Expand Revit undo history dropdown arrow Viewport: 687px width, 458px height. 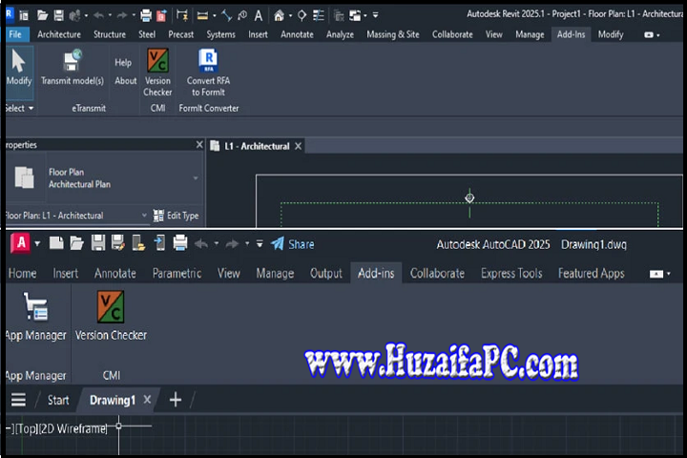pos(110,16)
